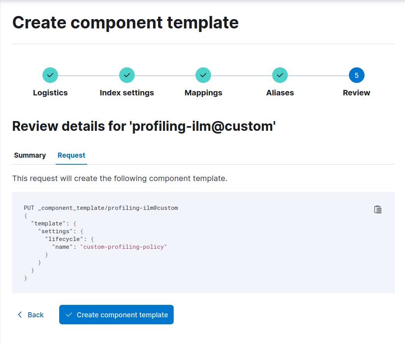Click the numbered Review step circle
Screen dimensions: 405x343
(356, 75)
